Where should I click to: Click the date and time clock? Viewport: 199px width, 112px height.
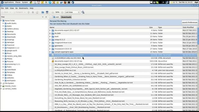point(185,2)
